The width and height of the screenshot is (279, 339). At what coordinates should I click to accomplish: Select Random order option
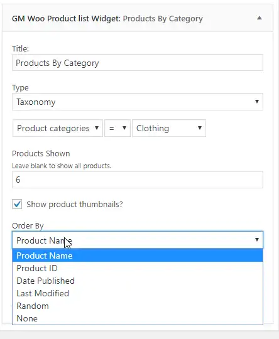[x=138, y=306]
